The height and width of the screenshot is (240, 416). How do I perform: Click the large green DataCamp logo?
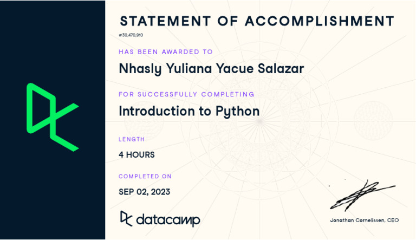tap(52, 116)
